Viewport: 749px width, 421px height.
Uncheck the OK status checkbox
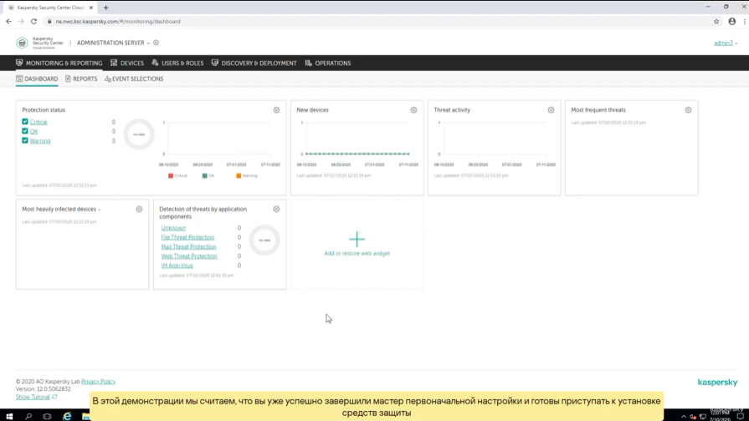pos(25,131)
